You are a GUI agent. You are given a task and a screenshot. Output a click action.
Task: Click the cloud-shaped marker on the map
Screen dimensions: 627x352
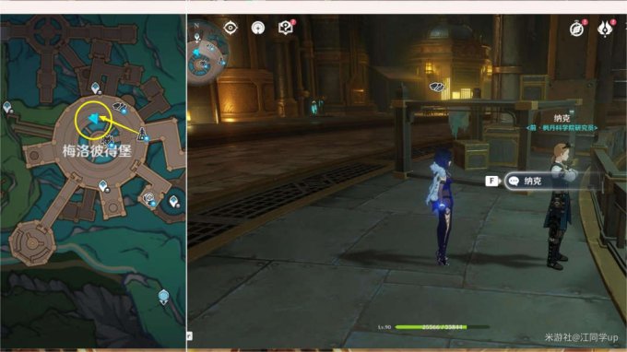tap(120, 107)
